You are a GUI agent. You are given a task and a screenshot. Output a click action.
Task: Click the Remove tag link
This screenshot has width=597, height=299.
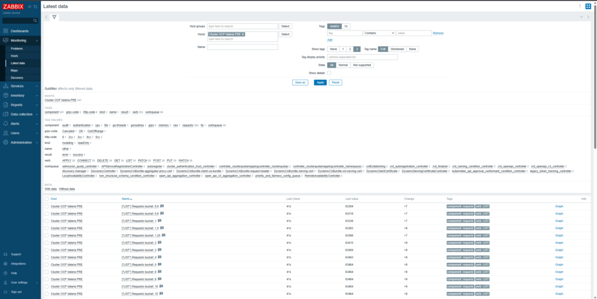point(438,33)
